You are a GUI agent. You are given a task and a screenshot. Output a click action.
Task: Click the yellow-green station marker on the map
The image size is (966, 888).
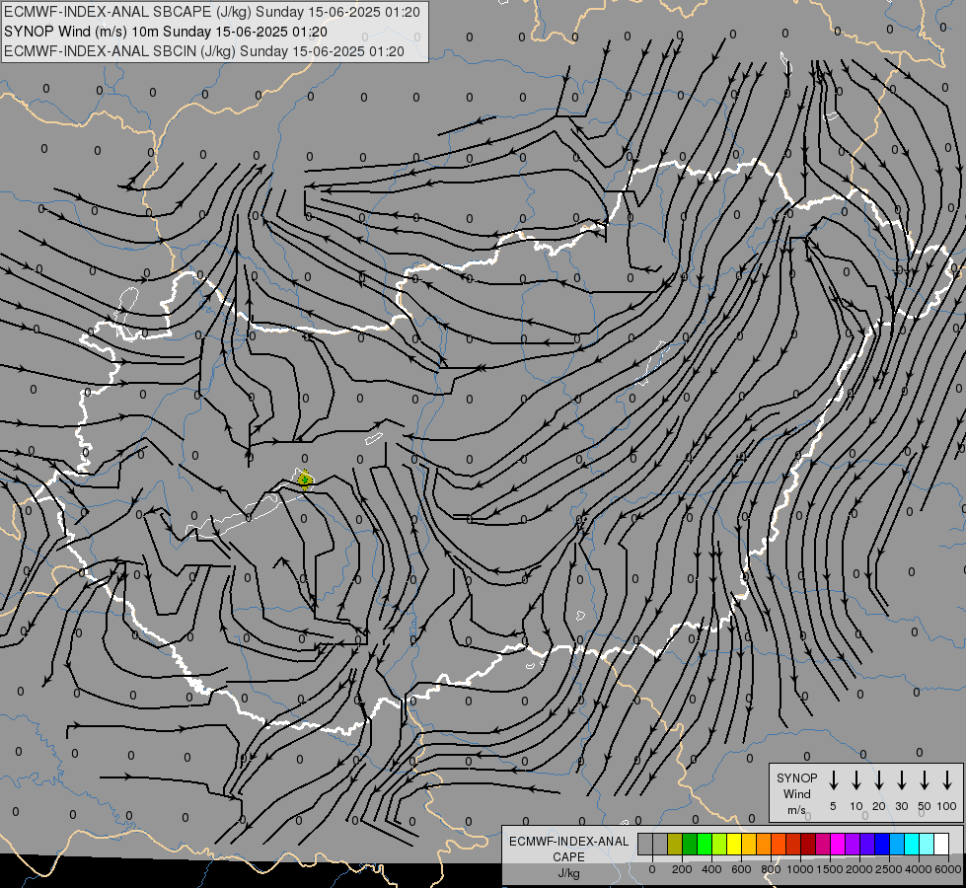pos(304,479)
